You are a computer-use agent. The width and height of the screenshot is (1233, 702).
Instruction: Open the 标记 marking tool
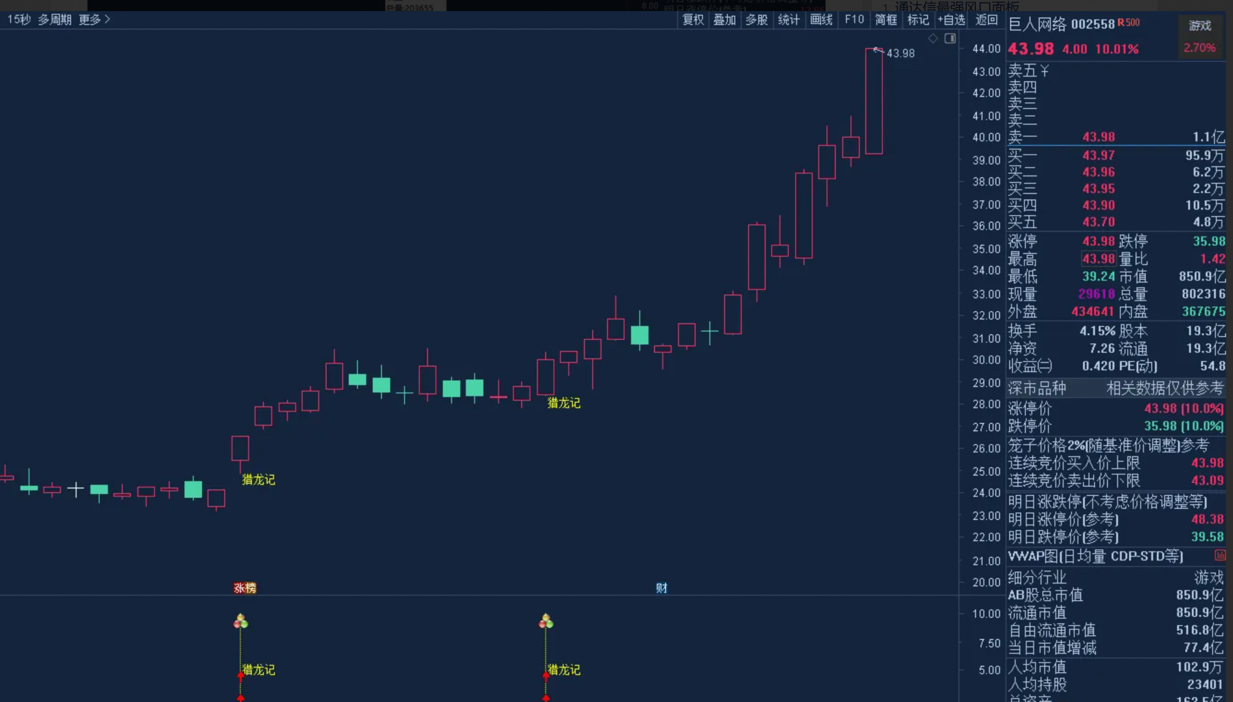point(918,20)
